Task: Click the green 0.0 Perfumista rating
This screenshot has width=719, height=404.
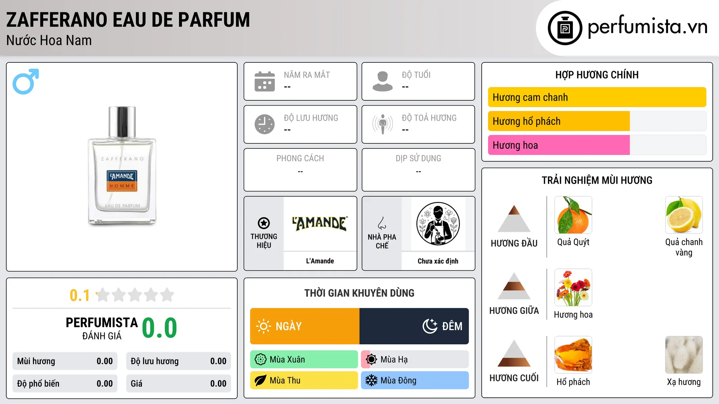Action: (x=160, y=328)
